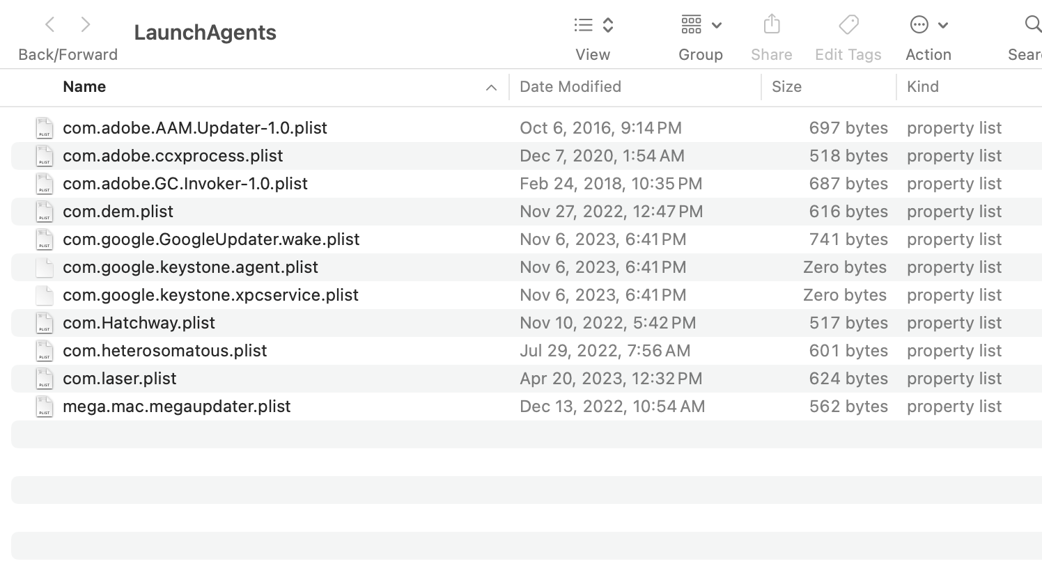Select mega.mac.megaupdater.plist row
Viewport: 1042px width, 568px height.
(x=177, y=407)
